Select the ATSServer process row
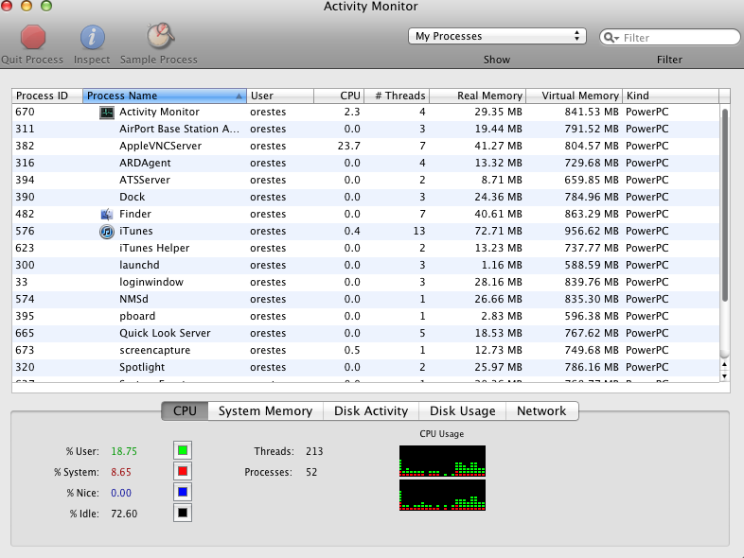This screenshot has height=558, width=744. [365, 180]
